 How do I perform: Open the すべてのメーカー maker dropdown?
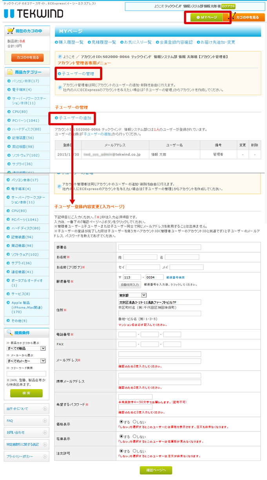[26, 361]
